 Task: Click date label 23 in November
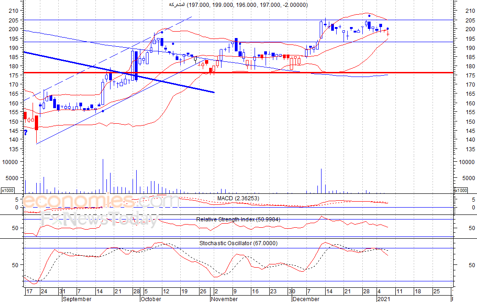273,291
